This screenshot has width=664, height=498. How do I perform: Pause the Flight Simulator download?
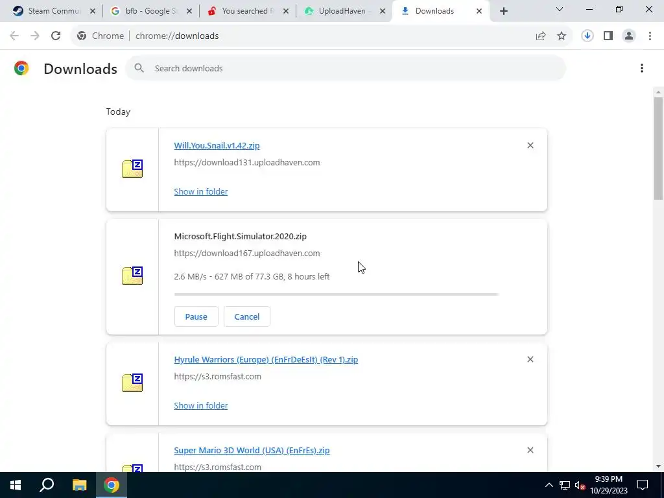tap(196, 316)
